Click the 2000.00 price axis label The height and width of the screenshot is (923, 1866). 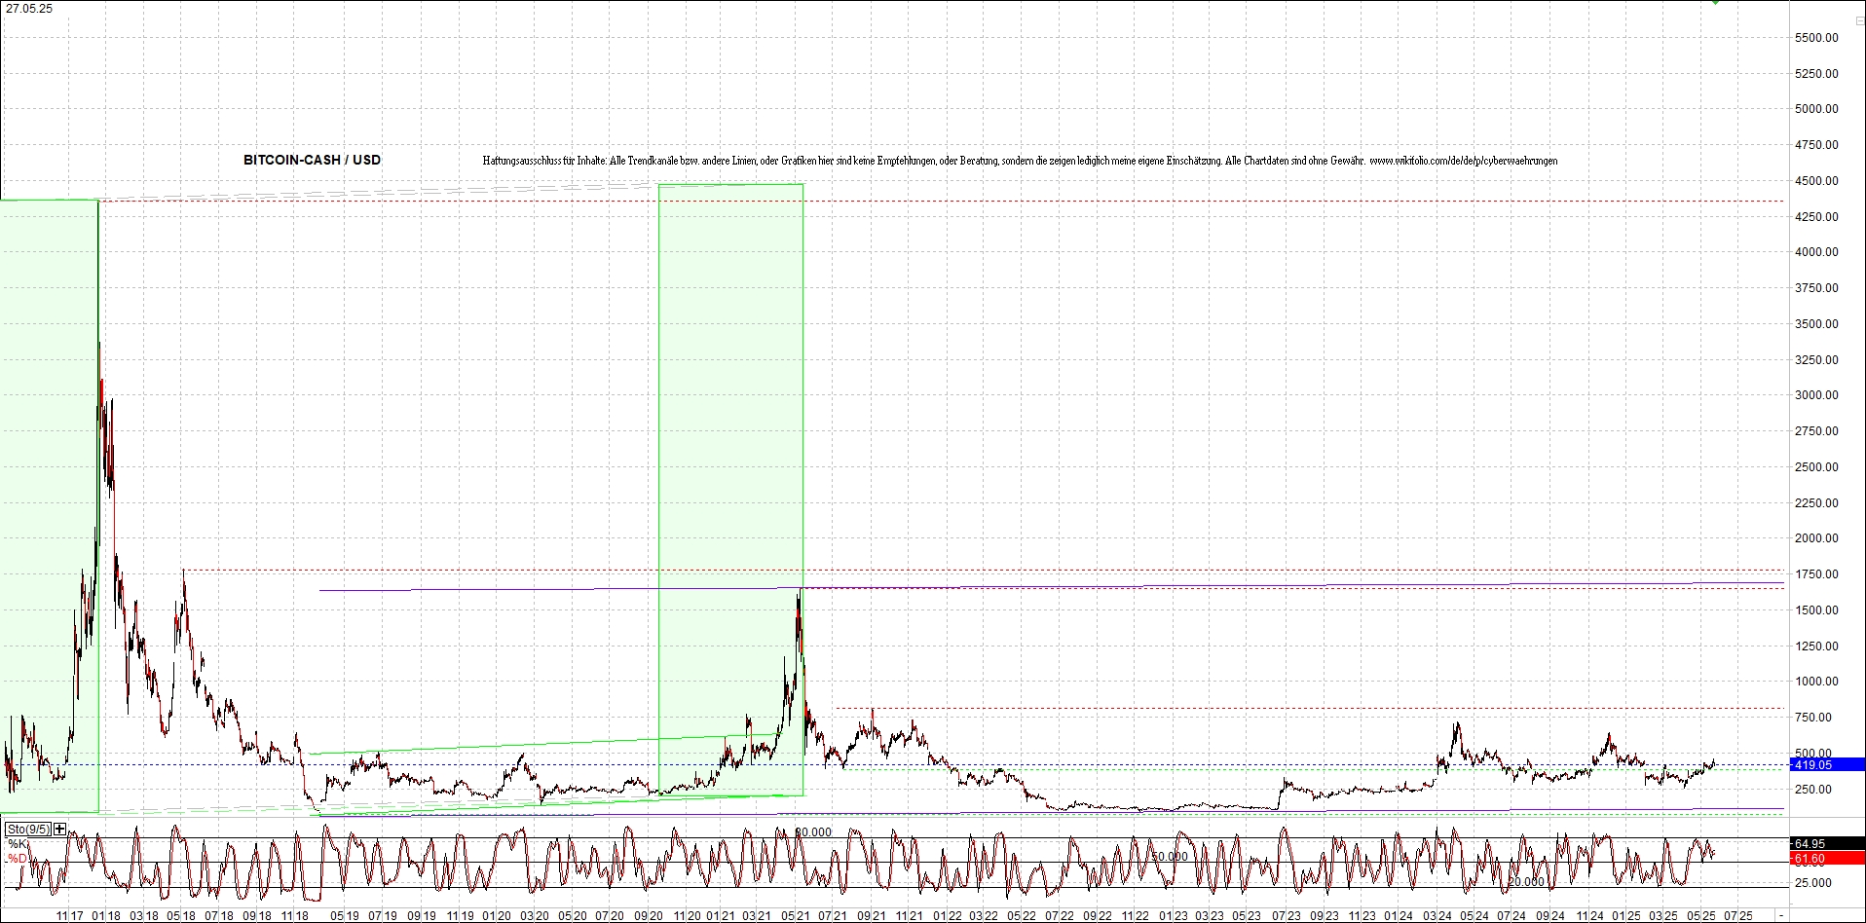(1816, 537)
